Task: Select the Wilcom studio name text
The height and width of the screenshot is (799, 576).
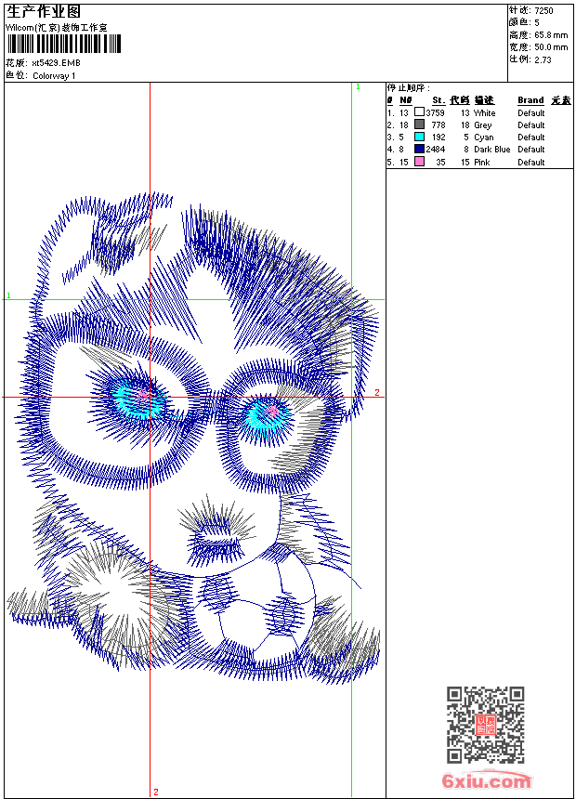Action: pos(57,28)
